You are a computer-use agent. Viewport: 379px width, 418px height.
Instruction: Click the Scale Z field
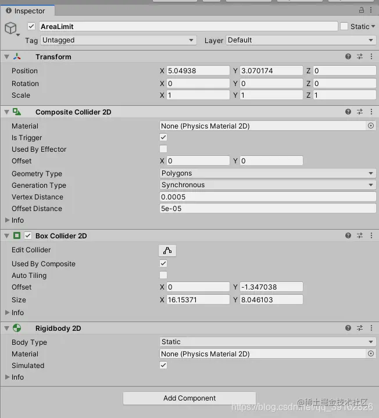(x=345, y=95)
